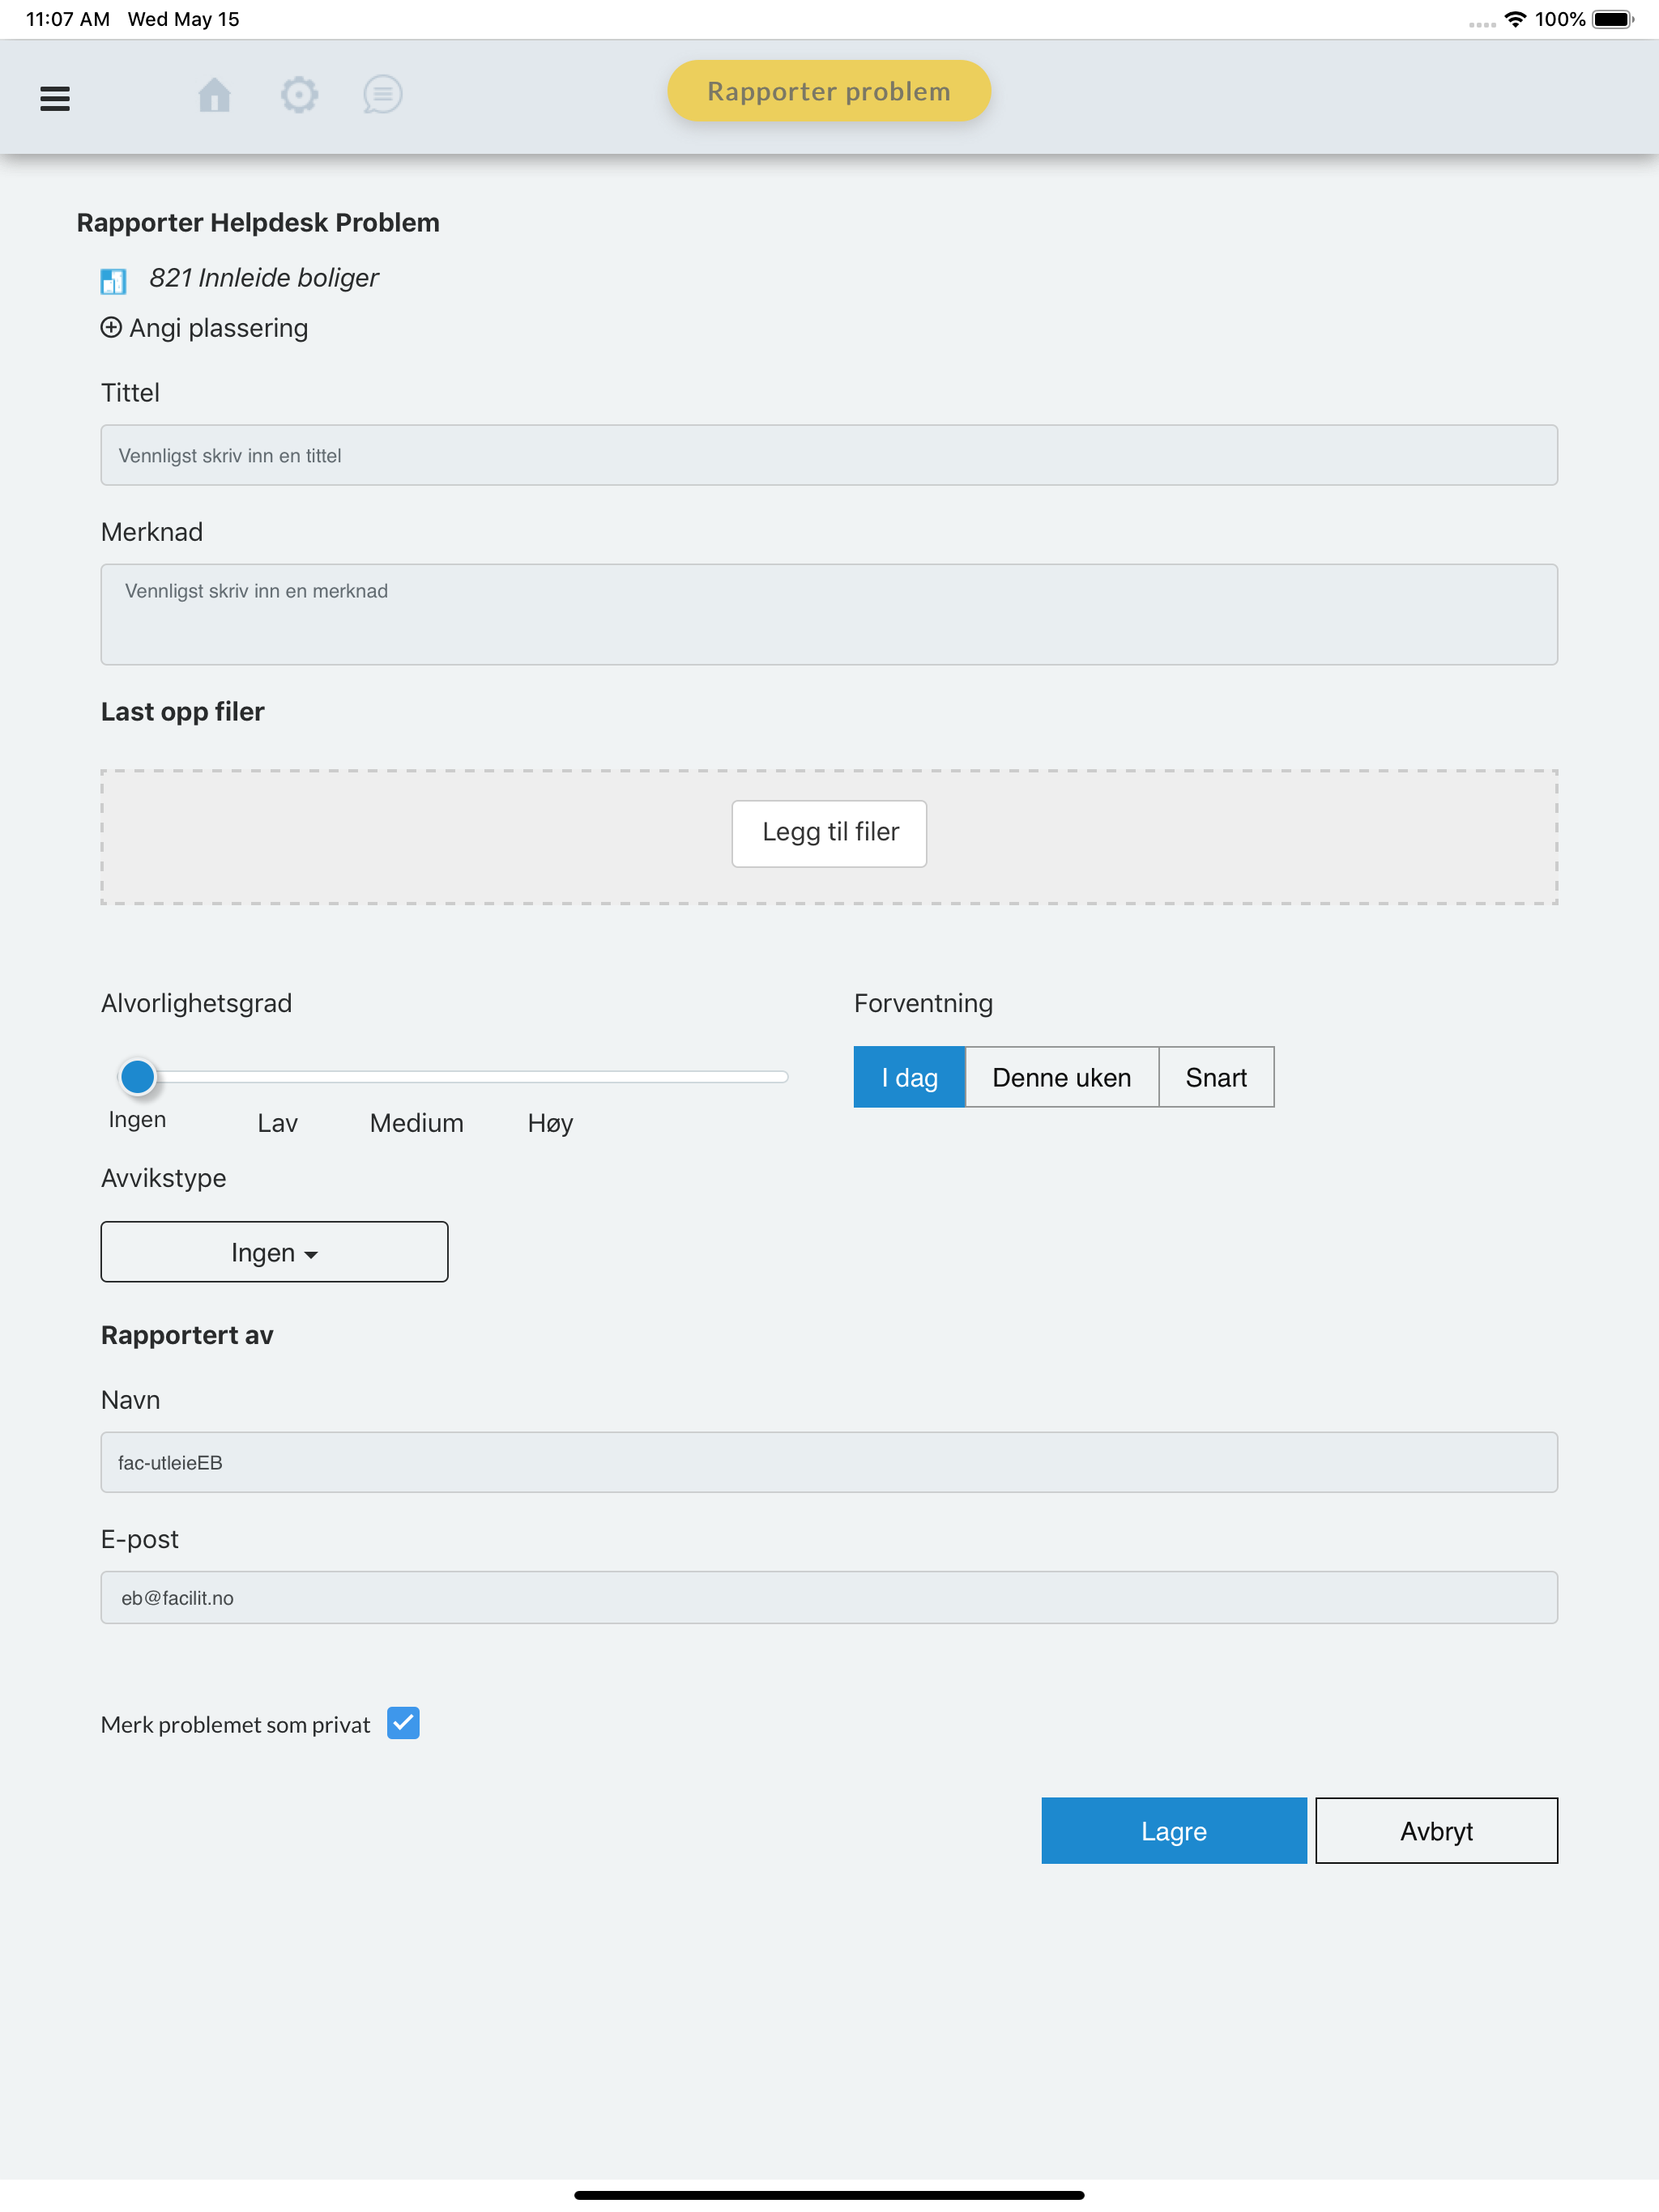The height and width of the screenshot is (2212, 1659).
Task: Click the building icon beside 821 Innleide boliger
Action: (113, 280)
